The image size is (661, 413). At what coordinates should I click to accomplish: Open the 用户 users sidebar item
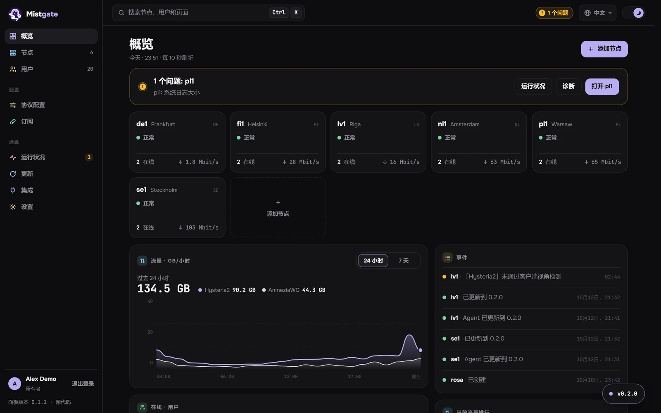[51, 69]
